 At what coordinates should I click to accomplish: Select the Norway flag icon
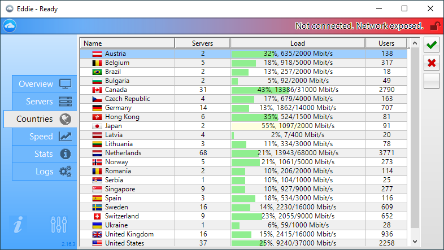tap(97, 162)
